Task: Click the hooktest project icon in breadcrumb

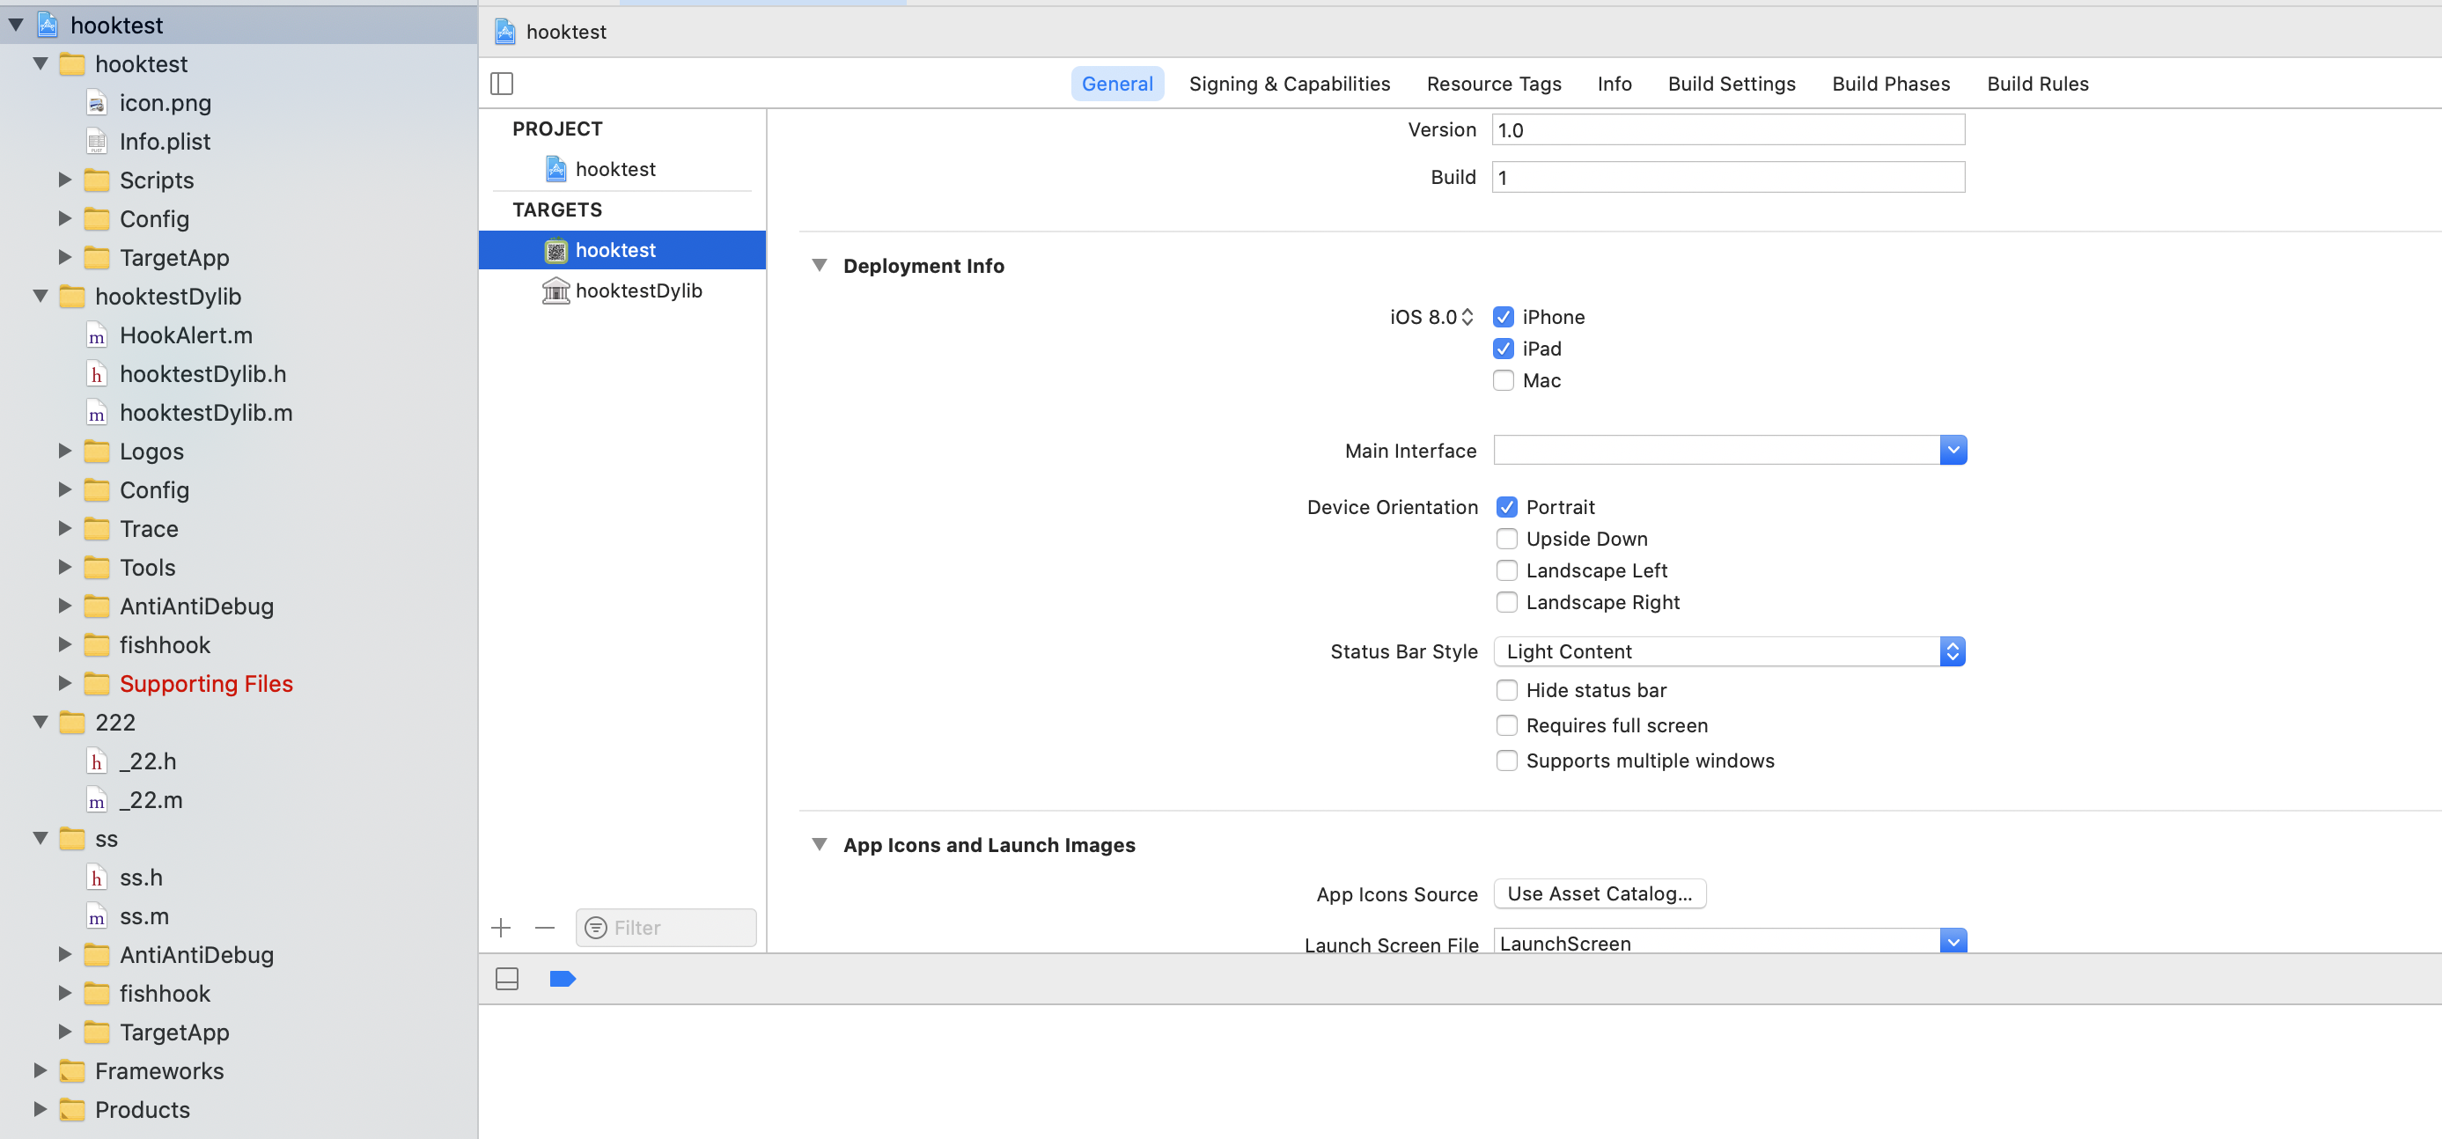Action: (x=505, y=32)
